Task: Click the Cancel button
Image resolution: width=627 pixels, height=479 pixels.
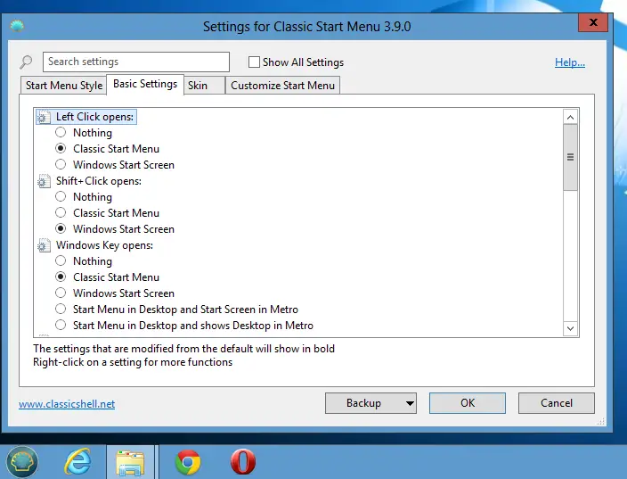Action: (557, 403)
